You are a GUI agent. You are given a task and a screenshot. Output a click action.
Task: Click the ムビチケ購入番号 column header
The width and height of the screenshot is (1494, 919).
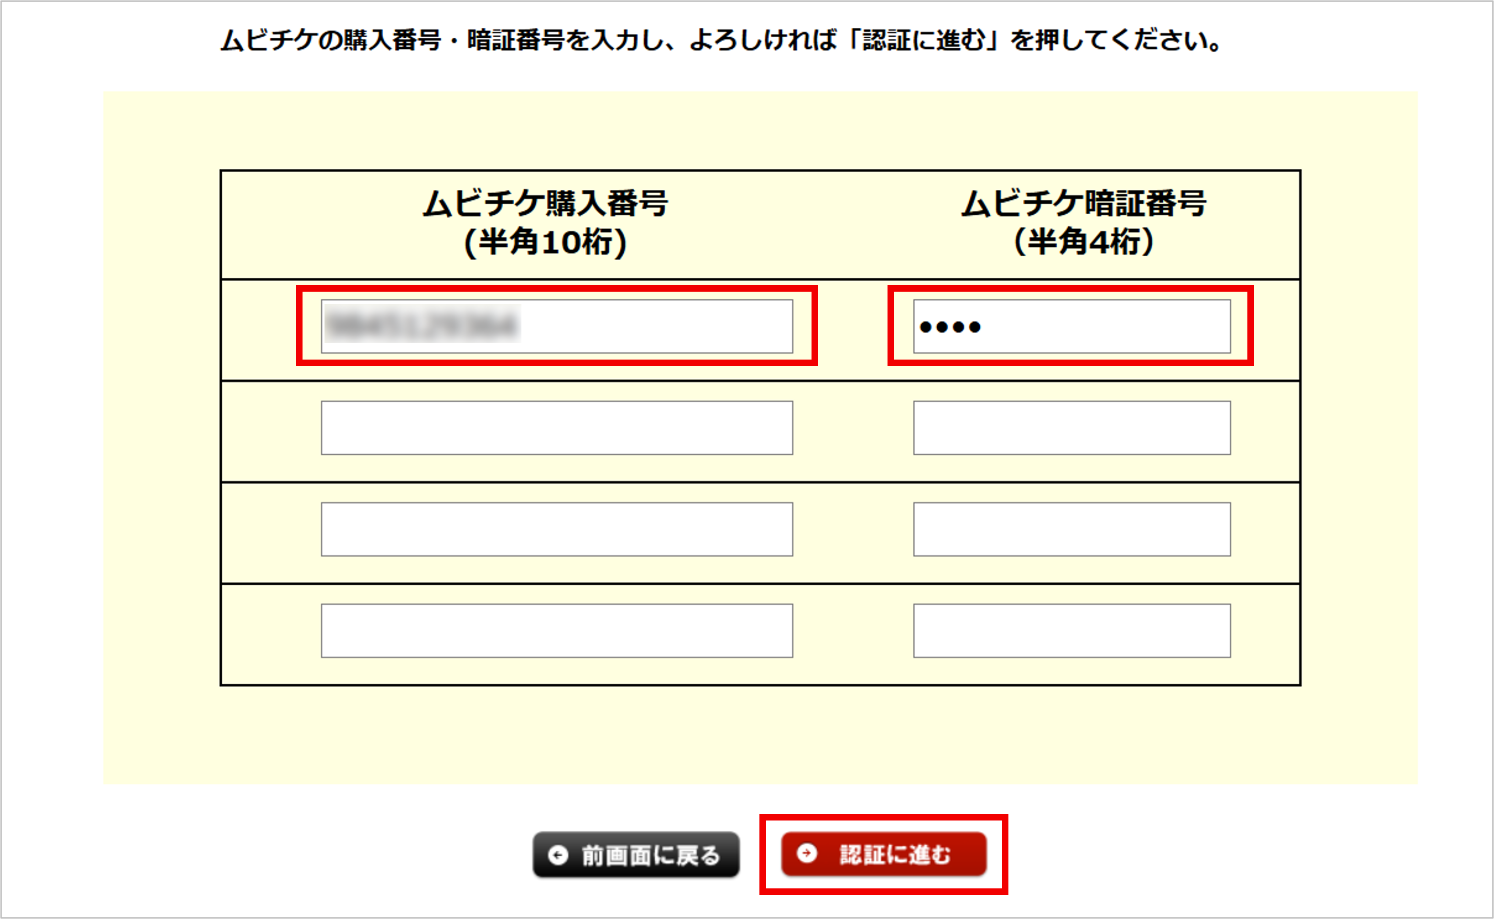(x=545, y=204)
